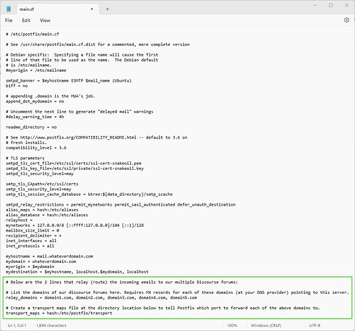Add a new tab with plus button

point(108,9)
